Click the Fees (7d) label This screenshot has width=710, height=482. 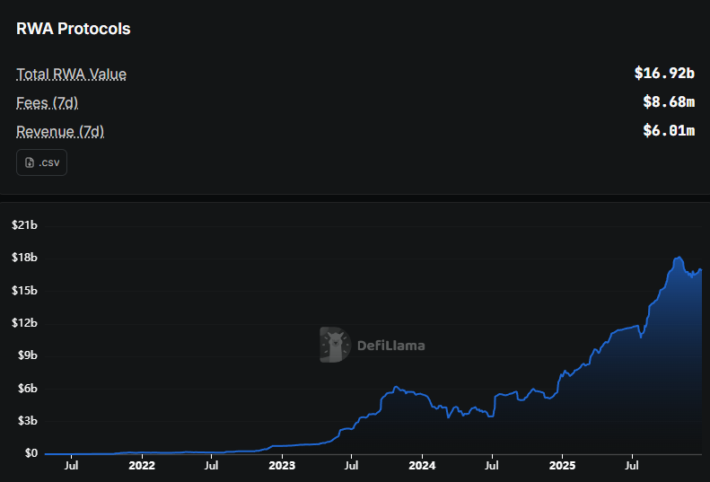point(47,103)
